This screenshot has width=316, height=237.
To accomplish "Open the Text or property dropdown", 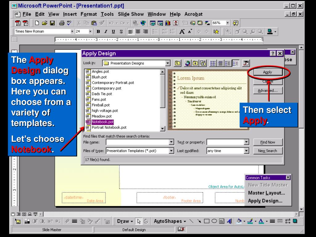I will (246, 142).
